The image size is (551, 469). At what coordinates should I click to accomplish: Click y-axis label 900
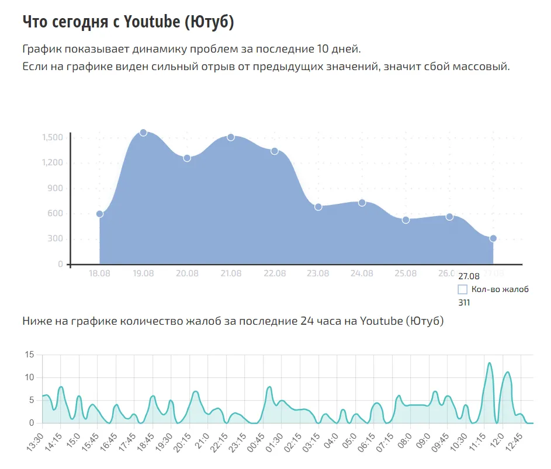[x=55, y=188]
